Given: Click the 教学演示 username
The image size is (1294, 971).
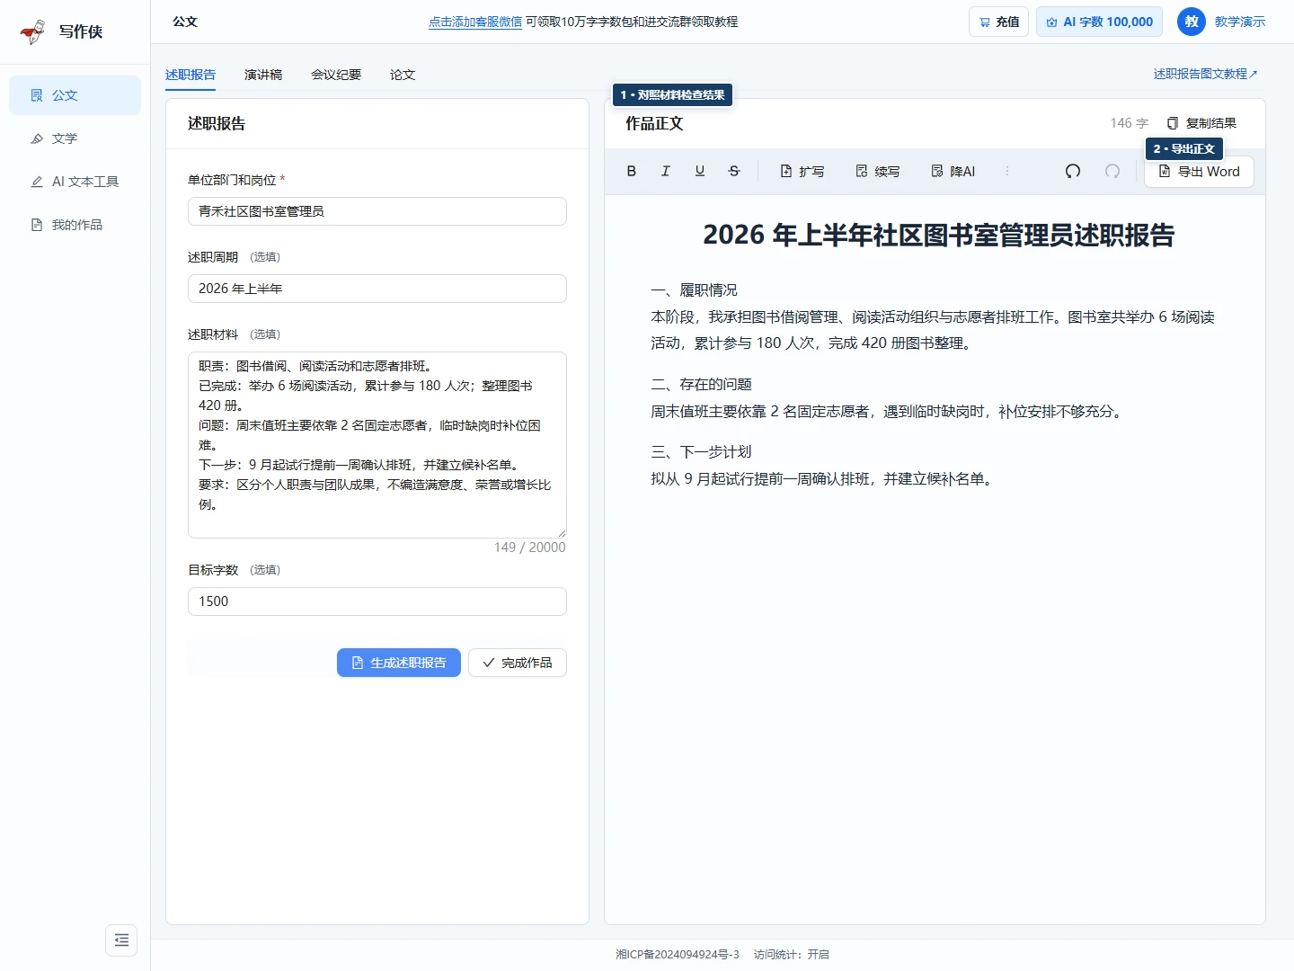Looking at the screenshot, I should click(x=1240, y=22).
